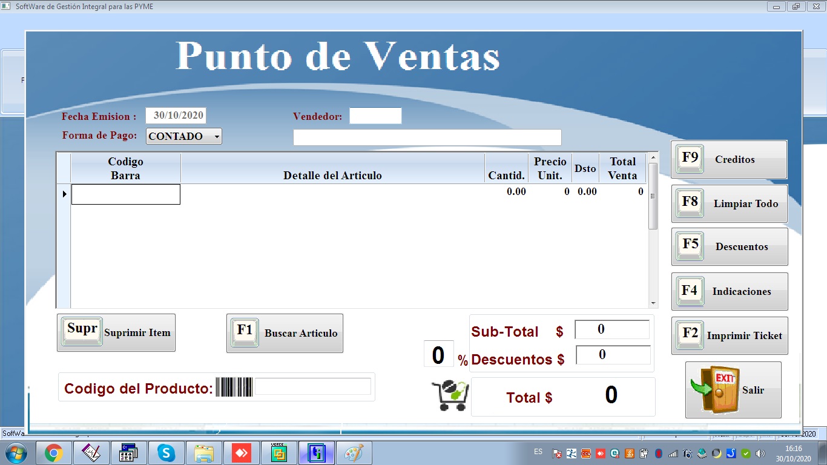
Task: Click the shopping cart icon
Action: tap(450, 395)
